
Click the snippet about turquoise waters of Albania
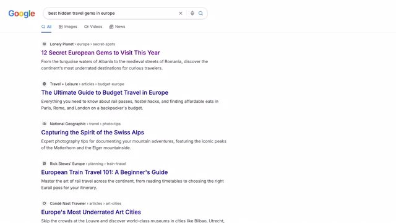tap(124, 64)
